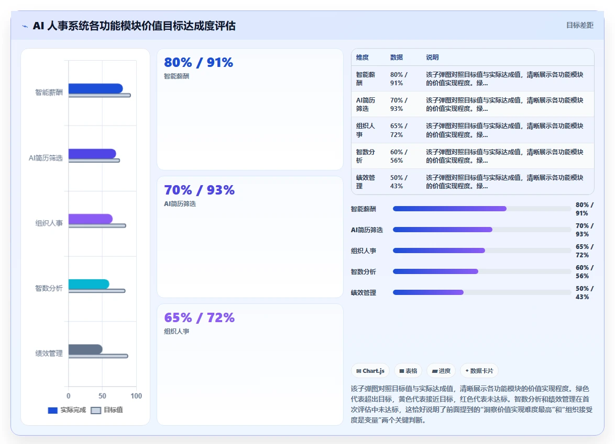Click the 组织人事 progress bar
Screen dimensions: 615x444
(481, 251)
